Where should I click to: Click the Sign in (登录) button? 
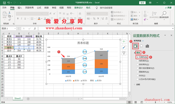pos(142,3)
